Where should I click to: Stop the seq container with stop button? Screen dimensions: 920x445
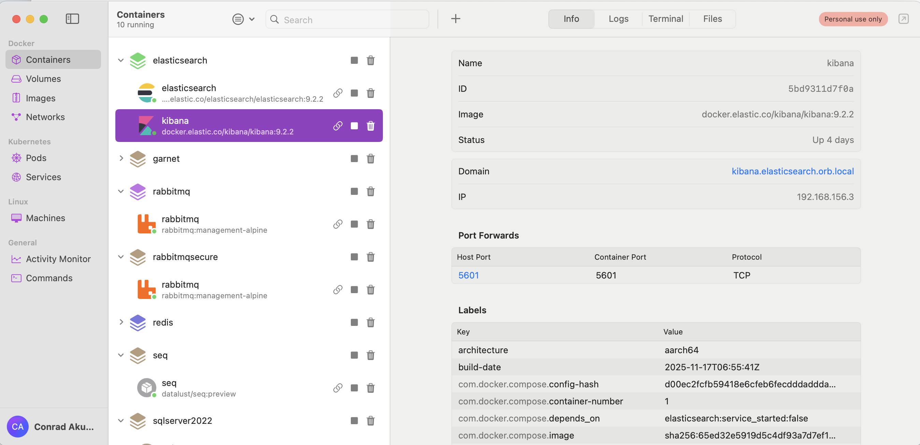tap(354, 388)
